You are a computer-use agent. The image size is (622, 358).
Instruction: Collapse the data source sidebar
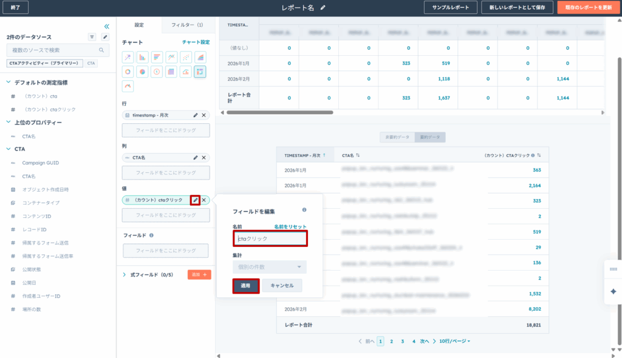pyautogui.click(x=107, y=26)
